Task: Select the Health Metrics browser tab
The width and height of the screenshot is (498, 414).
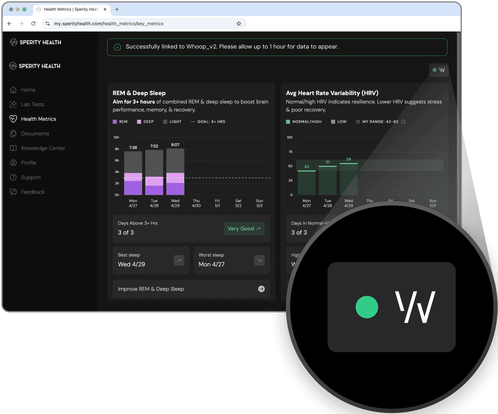Action: [x=71, y=9]
